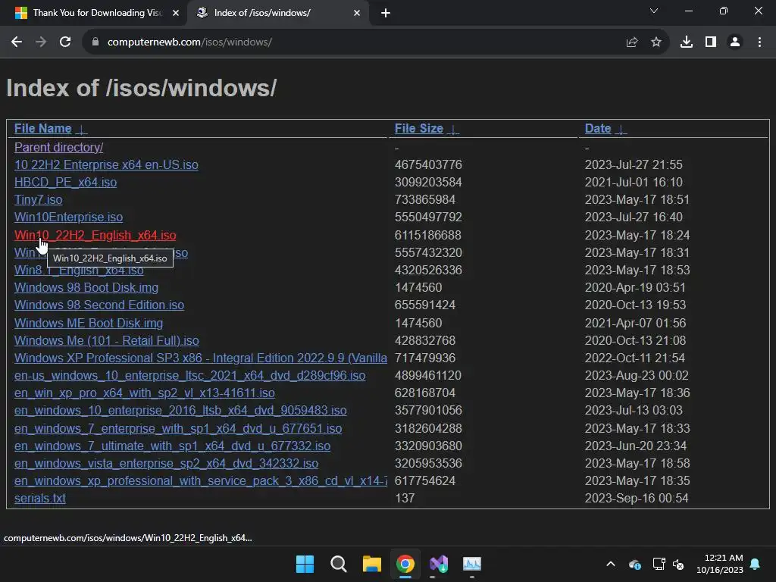Go back to the previous page
This screenshot has height=582, width=776.
[x=17, y=42]
